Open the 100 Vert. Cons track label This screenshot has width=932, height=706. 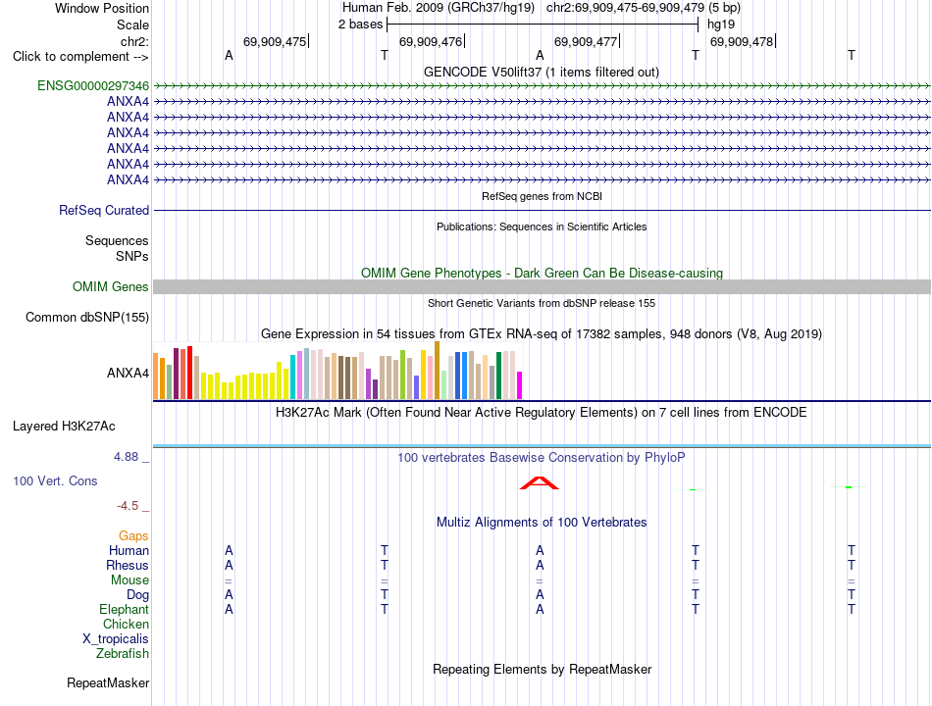coord(55,480)
